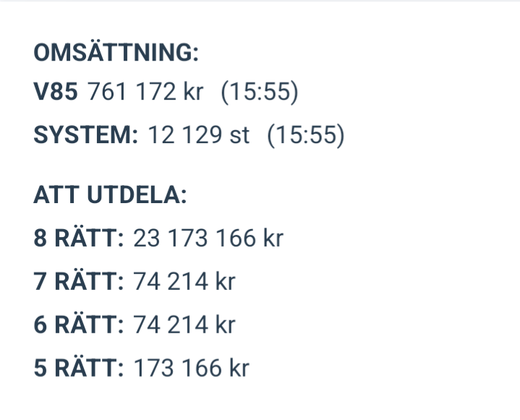Click the ATT UTDELA heading

point(110,196)
